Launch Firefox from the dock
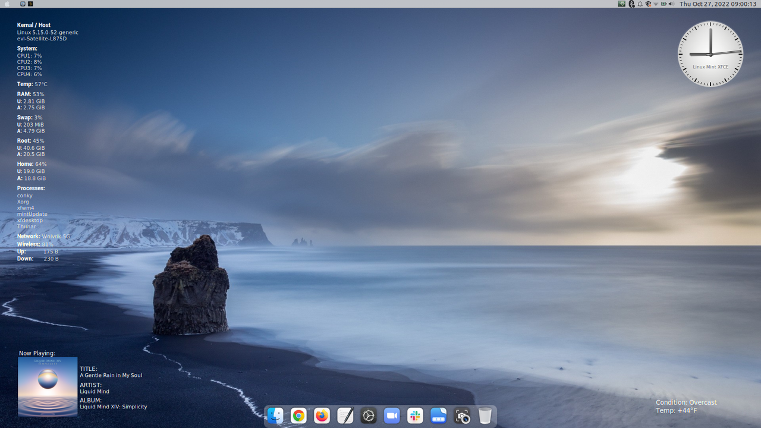The height and width of the screenshot is (428, 761). tap(322, 416)
